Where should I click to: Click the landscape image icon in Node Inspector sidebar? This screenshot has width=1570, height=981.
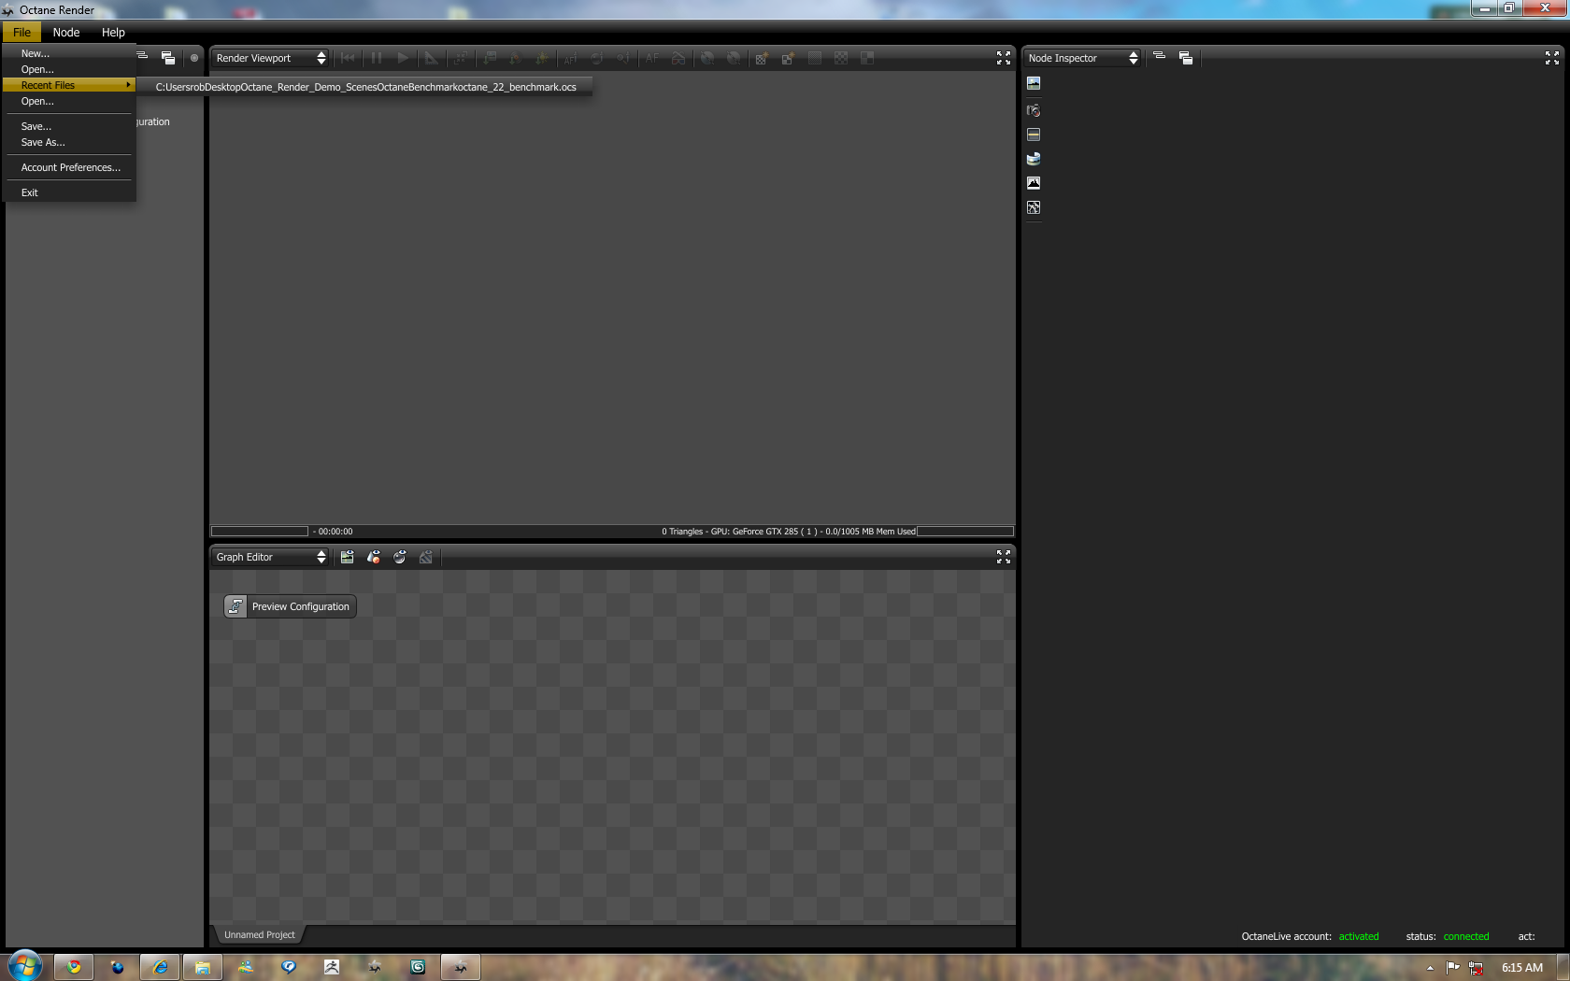pyautogui.click(x=1034, y=183)
